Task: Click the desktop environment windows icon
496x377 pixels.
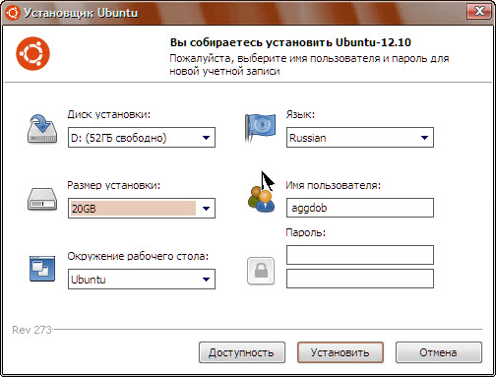Action: [42, 269]
